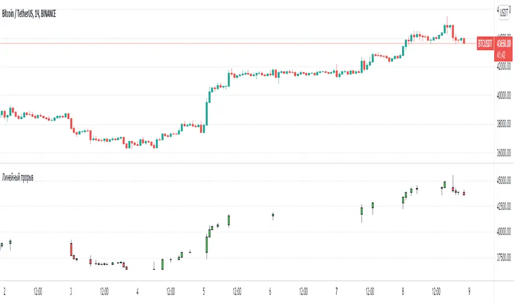Select day 6 on the time axis
Viewport: 514px width, 303px height.
[270, 291]
